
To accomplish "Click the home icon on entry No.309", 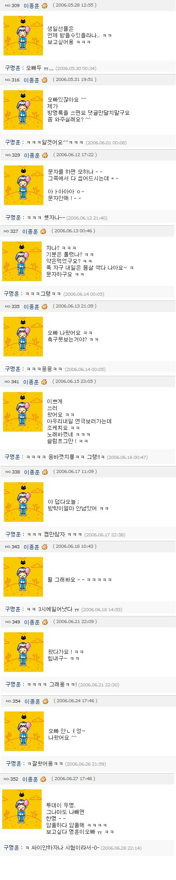I will pos(44,6).
